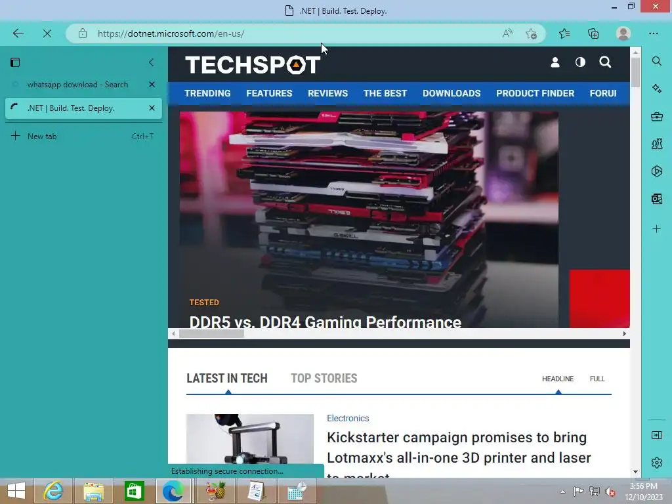Click Microsoft Edge taskbar icon
Image resolution: width=672 pixels, height=504 pixels.
point(173,491)
